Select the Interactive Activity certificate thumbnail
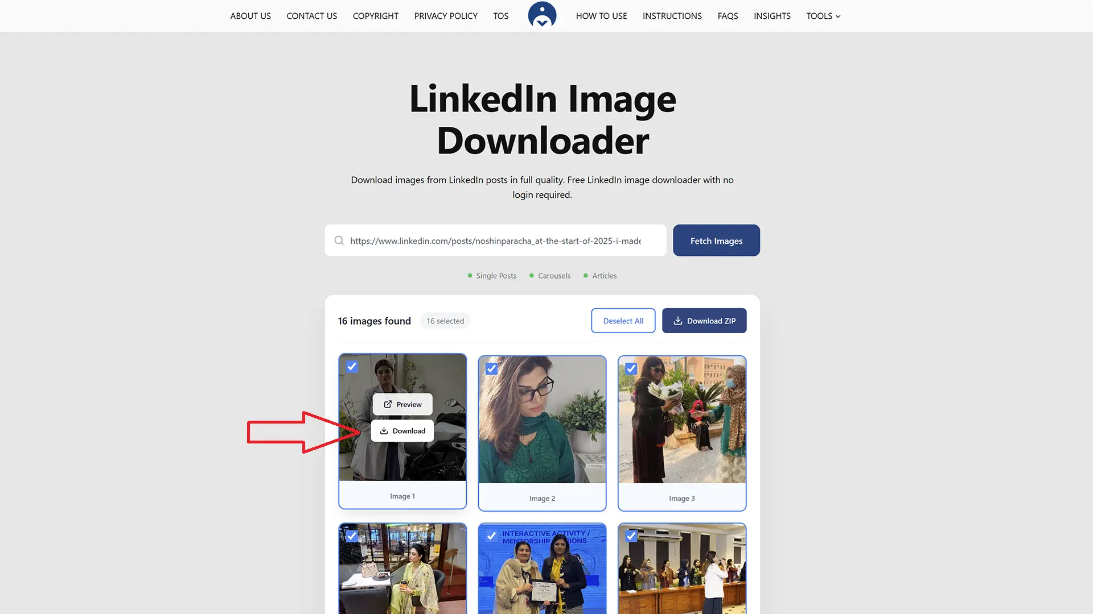Screen dimensions: 1093x614 [x=542, y=569]
